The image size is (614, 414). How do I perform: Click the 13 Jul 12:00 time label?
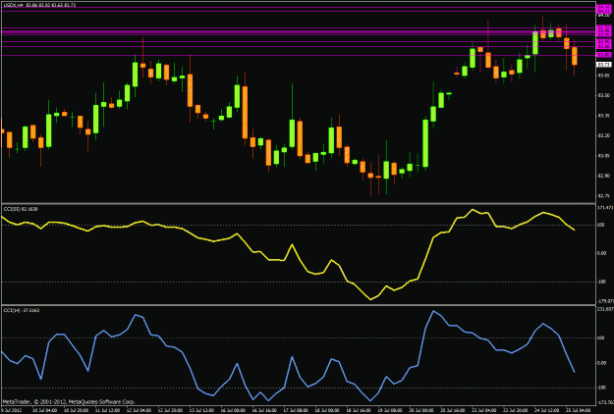(201, 410)
